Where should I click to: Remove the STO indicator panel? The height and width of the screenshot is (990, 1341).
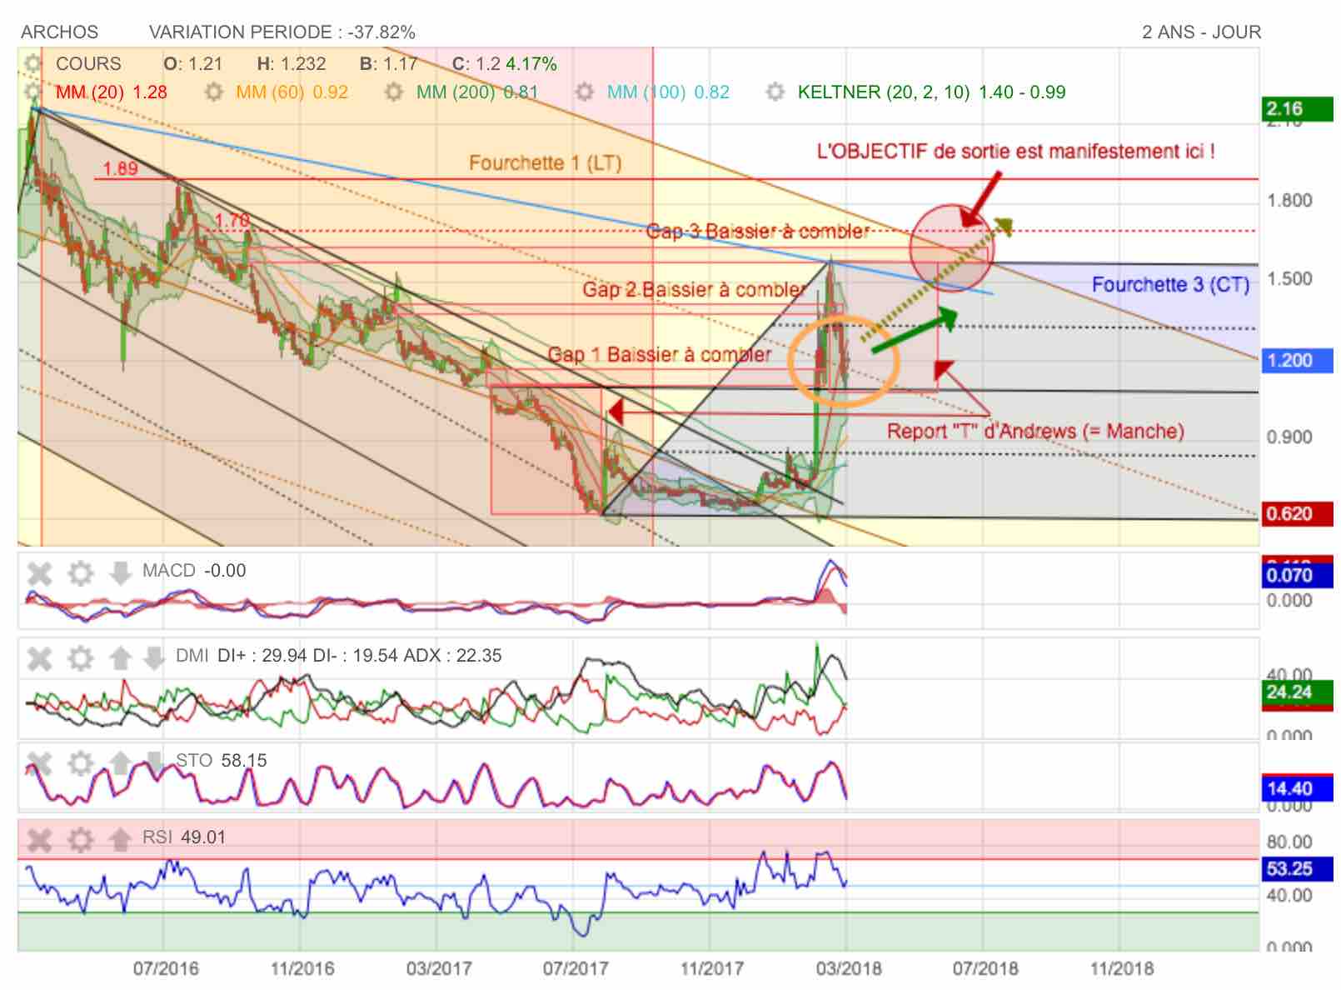39,763
